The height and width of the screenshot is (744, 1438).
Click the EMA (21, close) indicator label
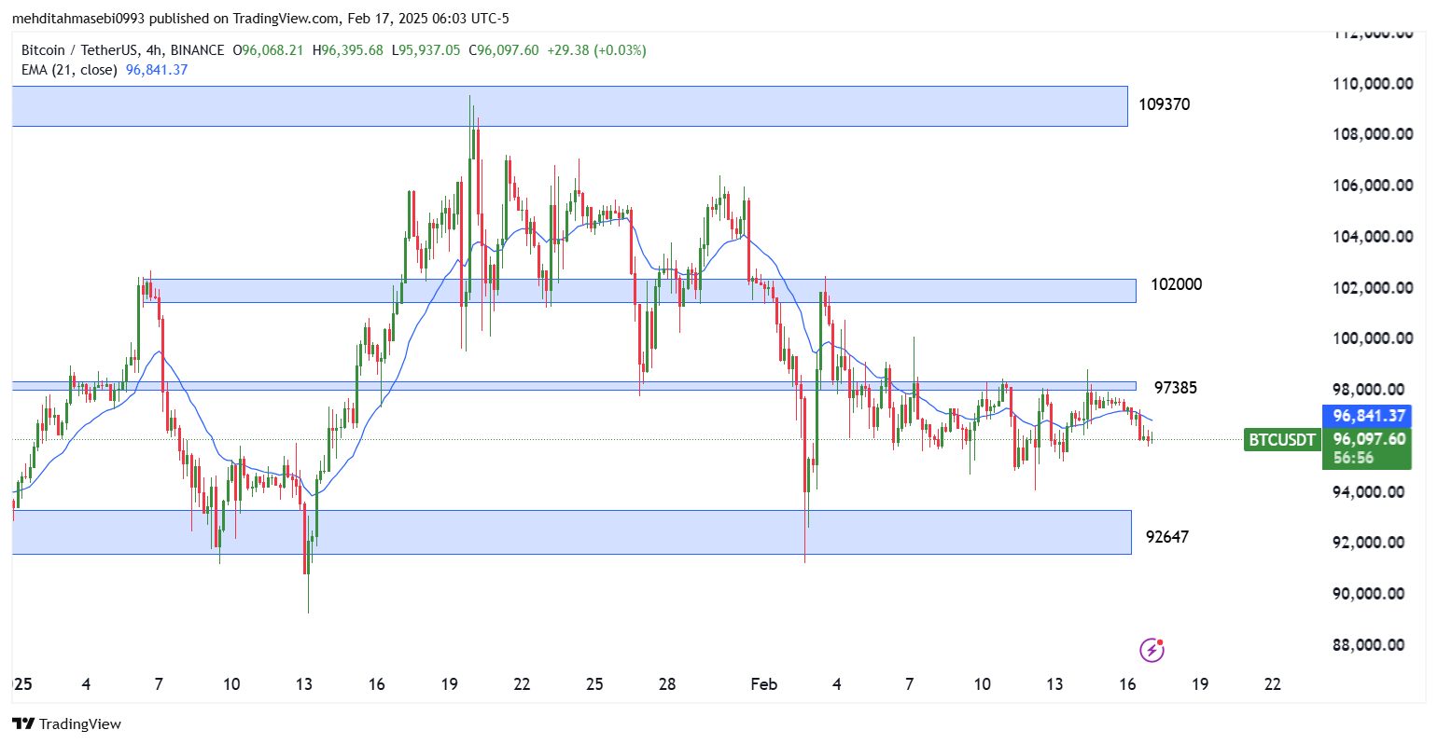69,70
